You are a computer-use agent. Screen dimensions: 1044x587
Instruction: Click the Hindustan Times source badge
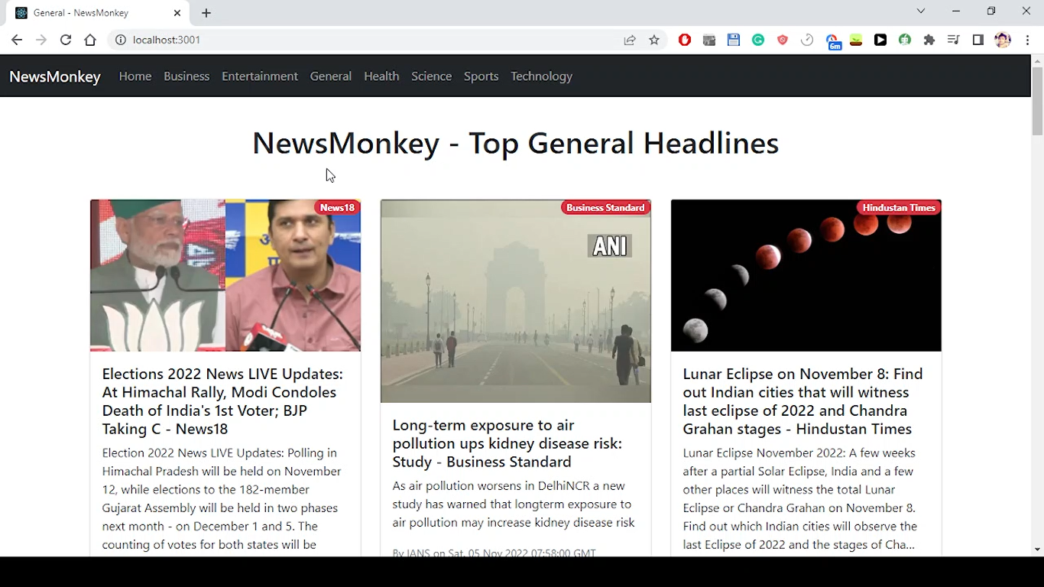pyautogui.click(x=899, y=208)
